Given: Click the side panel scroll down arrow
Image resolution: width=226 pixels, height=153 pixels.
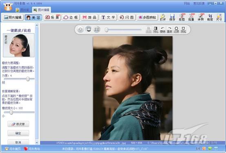Looking at the screenshot, I should click(37, 143).
